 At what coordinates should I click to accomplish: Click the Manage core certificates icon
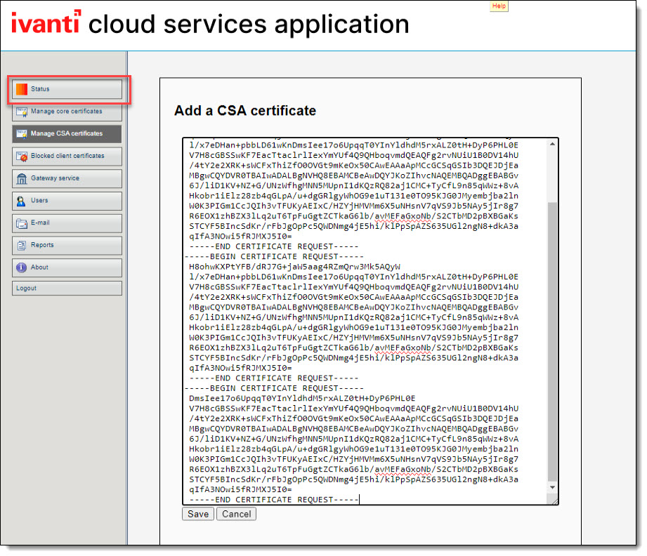[x=22, y=112]
